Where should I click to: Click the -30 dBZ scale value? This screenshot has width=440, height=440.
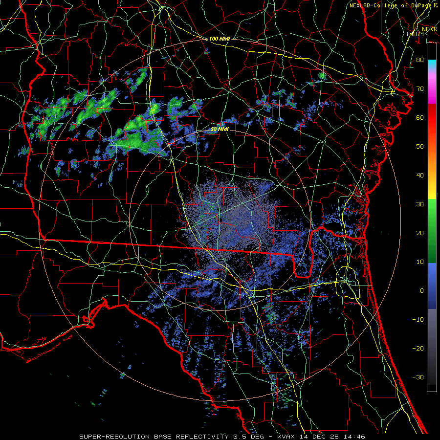click(x=418, y=377)
